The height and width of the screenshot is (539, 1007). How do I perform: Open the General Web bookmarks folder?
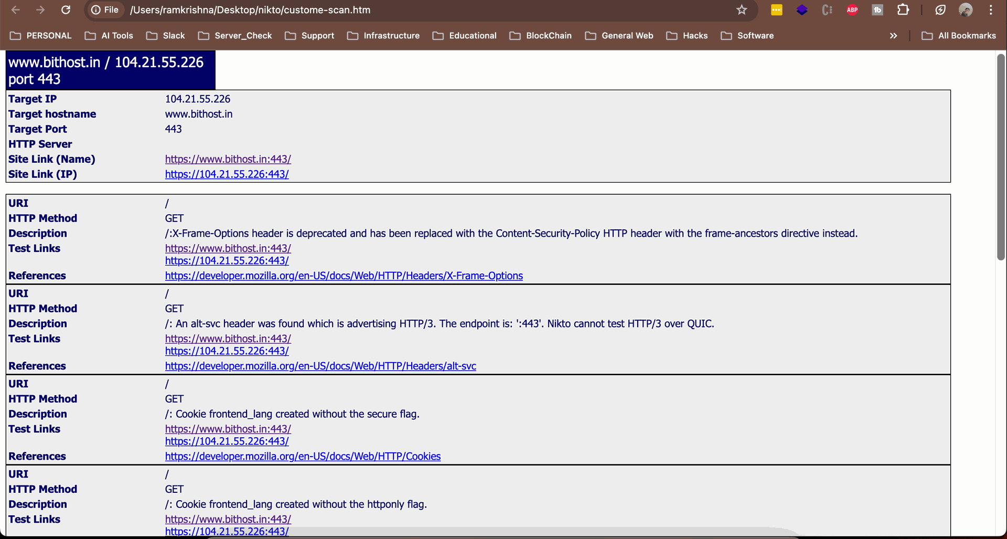[619, 36]
